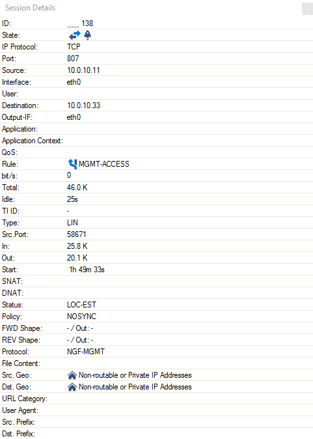Click the house icon in Src. Geo row
This screenshot has height=439, width=313.
coord(72,375)
